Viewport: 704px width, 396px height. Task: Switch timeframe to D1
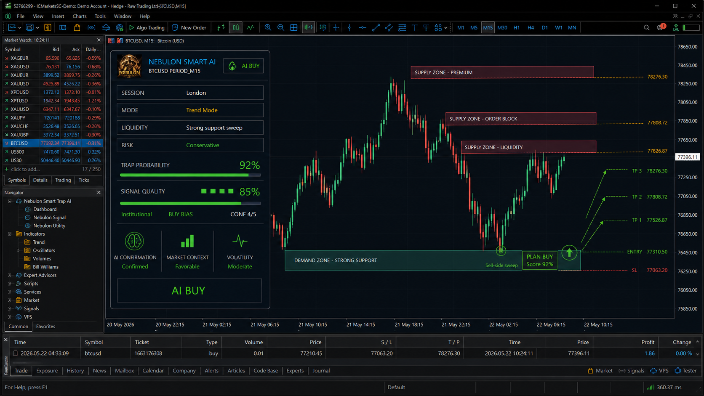coord(545,28)
